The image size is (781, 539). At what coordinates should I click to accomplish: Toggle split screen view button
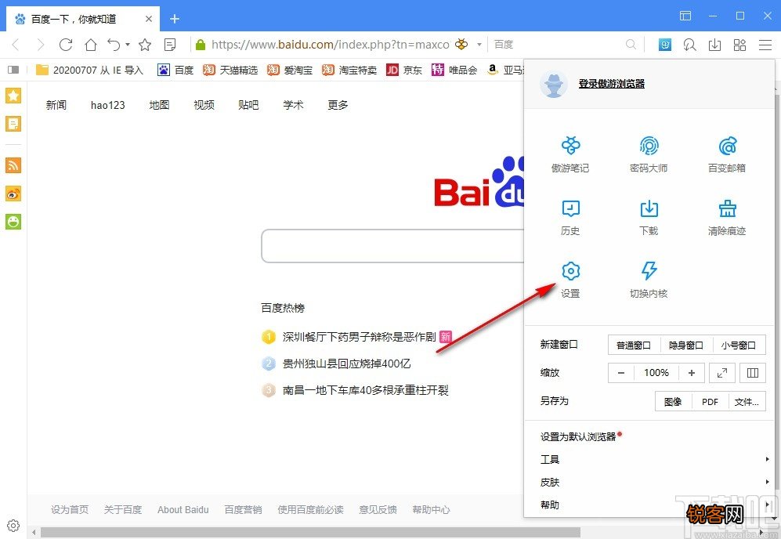pyautogui.click(x=753, y=373)
